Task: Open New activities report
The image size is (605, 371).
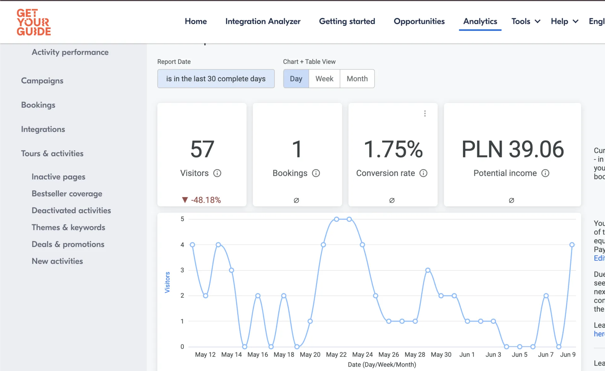Action: click(x=57, y=261)
